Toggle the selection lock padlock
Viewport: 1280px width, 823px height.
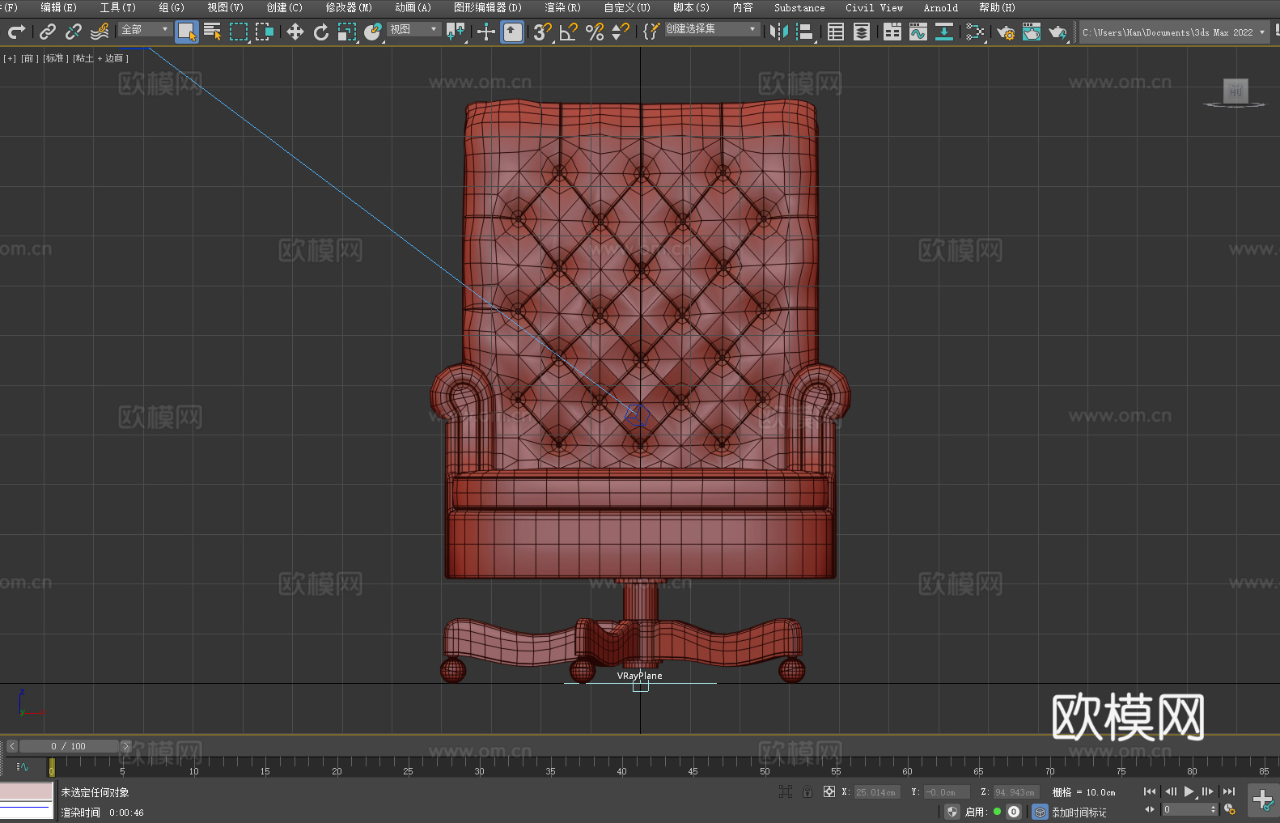[x=807, y=792]
